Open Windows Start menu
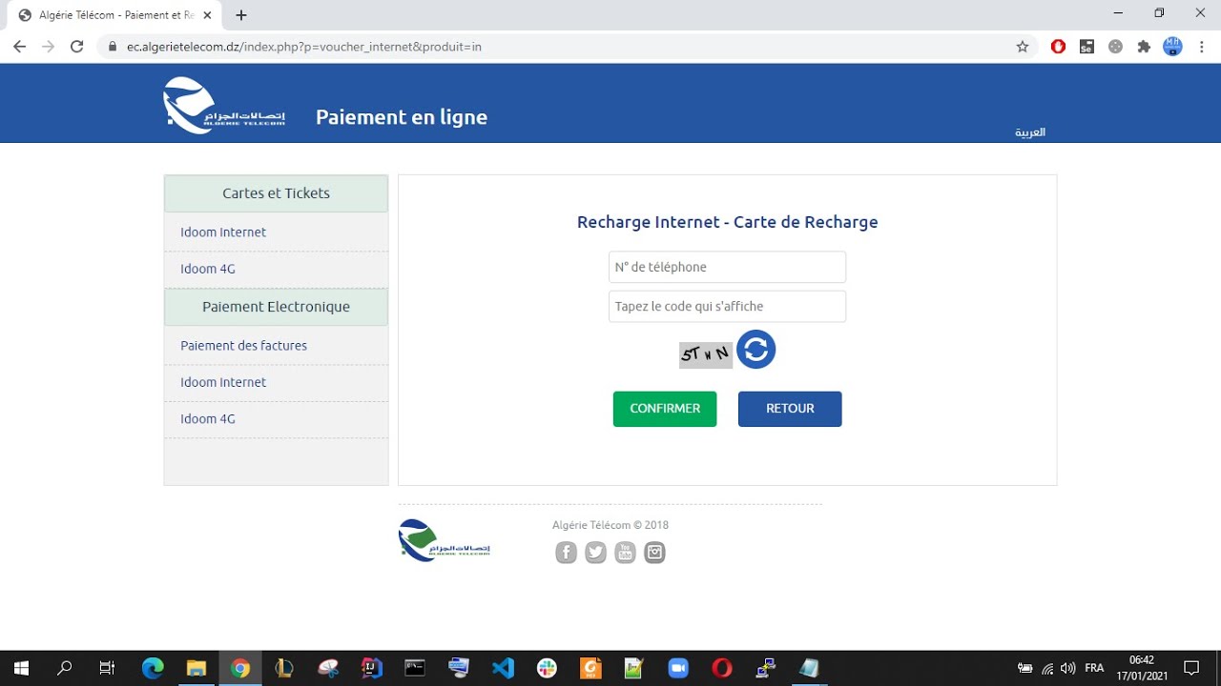The image size is (1221, 686). tap(21, 669)
